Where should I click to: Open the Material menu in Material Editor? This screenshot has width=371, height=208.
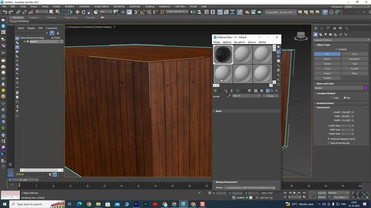(227, 42)
